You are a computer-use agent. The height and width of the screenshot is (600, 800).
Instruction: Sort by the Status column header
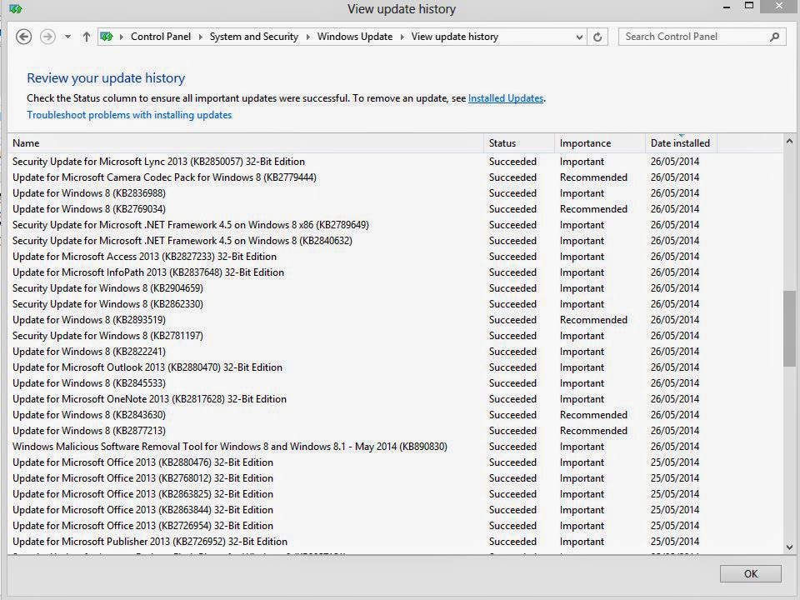coord(519,143)
